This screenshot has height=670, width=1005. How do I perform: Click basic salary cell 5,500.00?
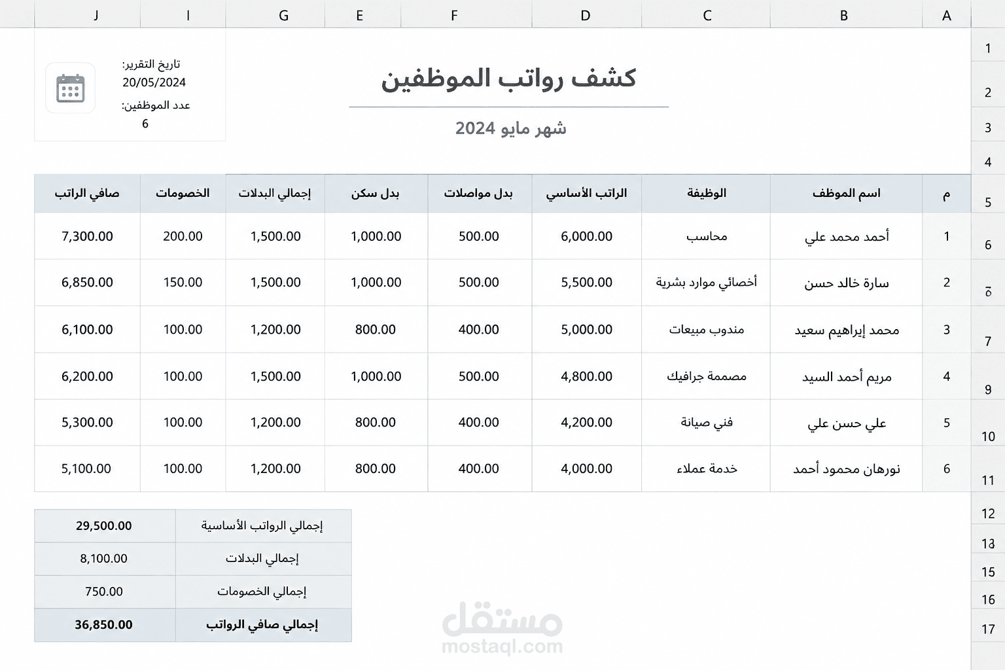tap(587, 282)
